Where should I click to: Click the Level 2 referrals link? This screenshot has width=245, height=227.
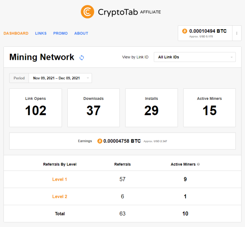coord(60,197)
